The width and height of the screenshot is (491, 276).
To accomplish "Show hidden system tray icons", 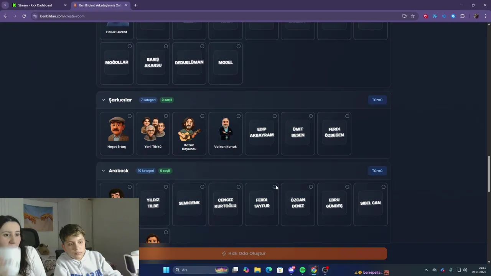I will pyautogui.click(x=426, y=270).
